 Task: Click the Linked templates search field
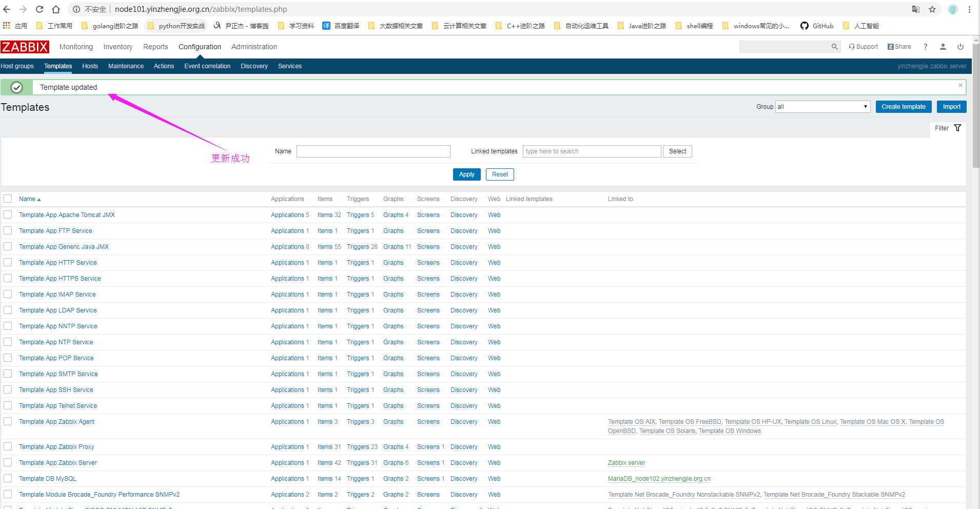[x=592, y=151]
